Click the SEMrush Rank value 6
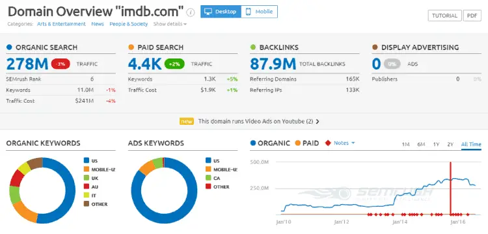Viewport: 488px width, 234px height. pos(92,79)
